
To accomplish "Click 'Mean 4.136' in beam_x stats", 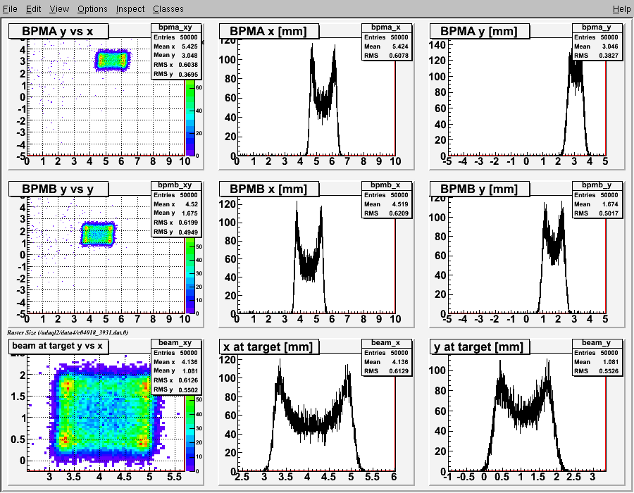I will (x=387, y=362).
